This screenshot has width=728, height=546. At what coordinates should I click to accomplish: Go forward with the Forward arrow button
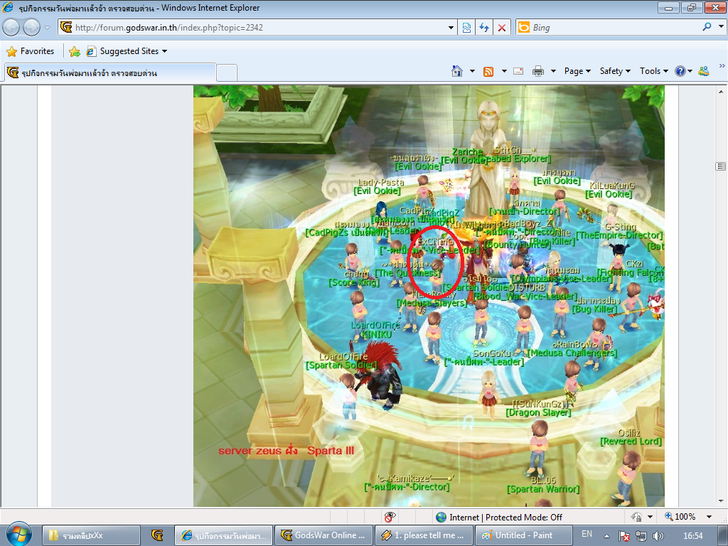coord(31,28)
